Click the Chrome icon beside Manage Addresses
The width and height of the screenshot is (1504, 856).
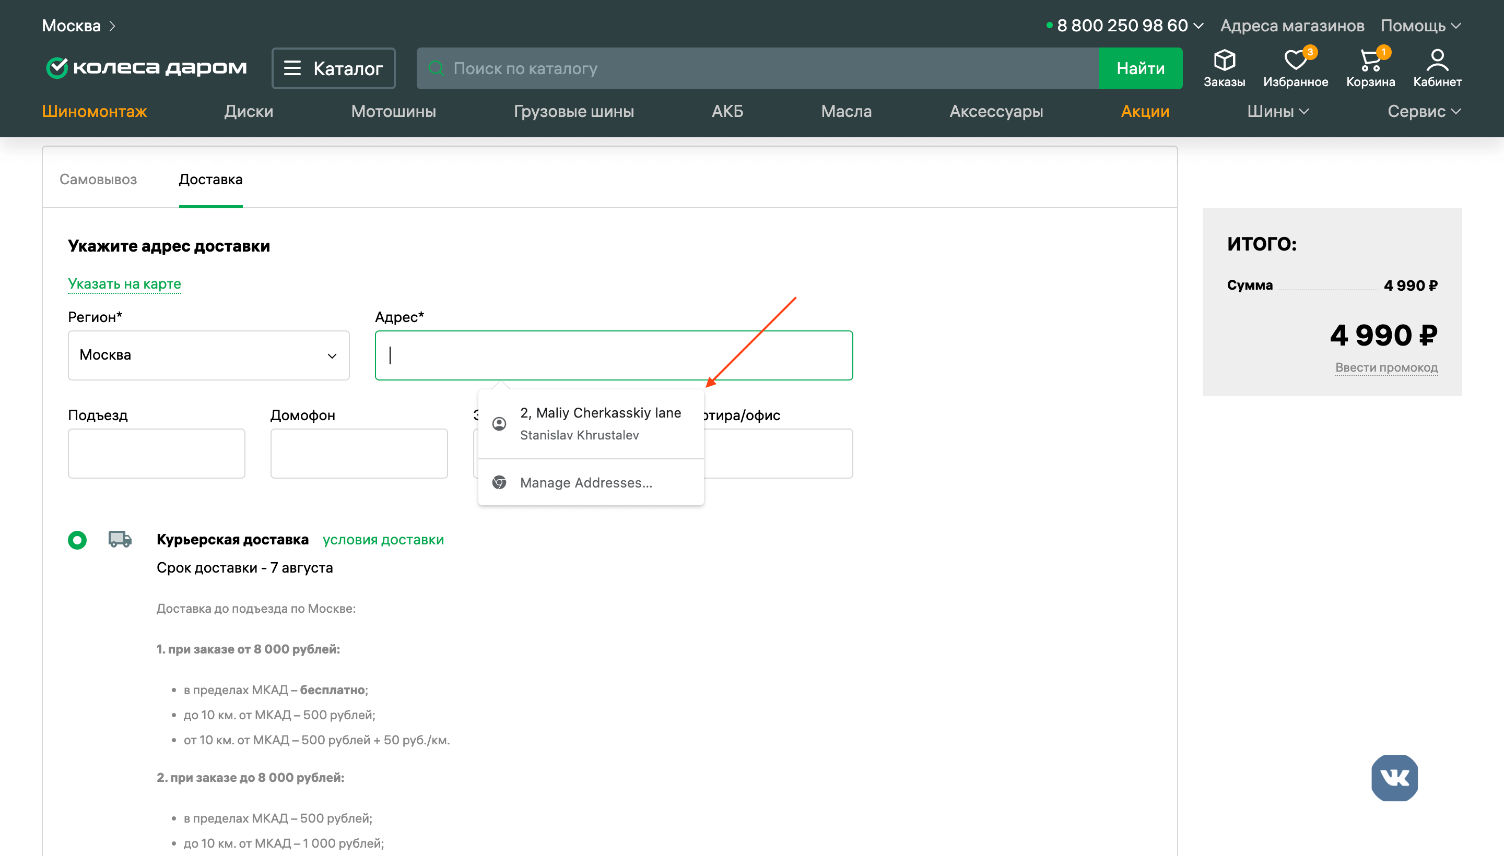pyautogui.click(x=499, y=482)
